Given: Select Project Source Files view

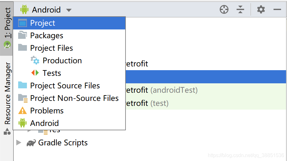Looking at the screenshot, I should coord(69,86).
